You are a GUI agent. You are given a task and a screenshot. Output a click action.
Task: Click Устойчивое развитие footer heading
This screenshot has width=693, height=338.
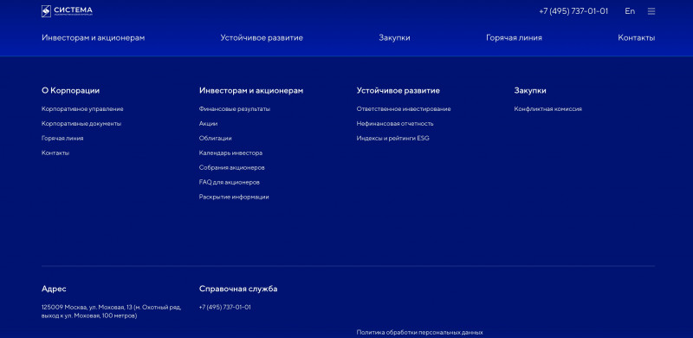pos(398,90)
